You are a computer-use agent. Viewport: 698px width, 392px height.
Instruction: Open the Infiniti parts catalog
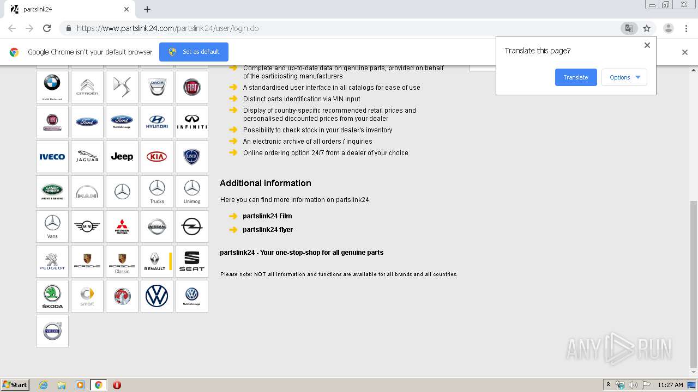click(x=192, y=122)
